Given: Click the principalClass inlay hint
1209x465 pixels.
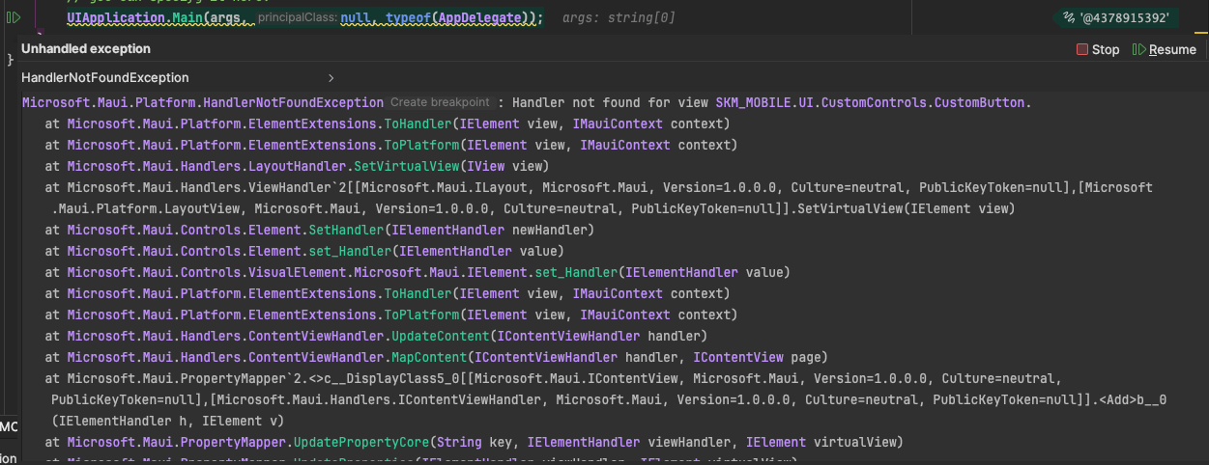Looking at the screenshot, I should tap(298, 18).
